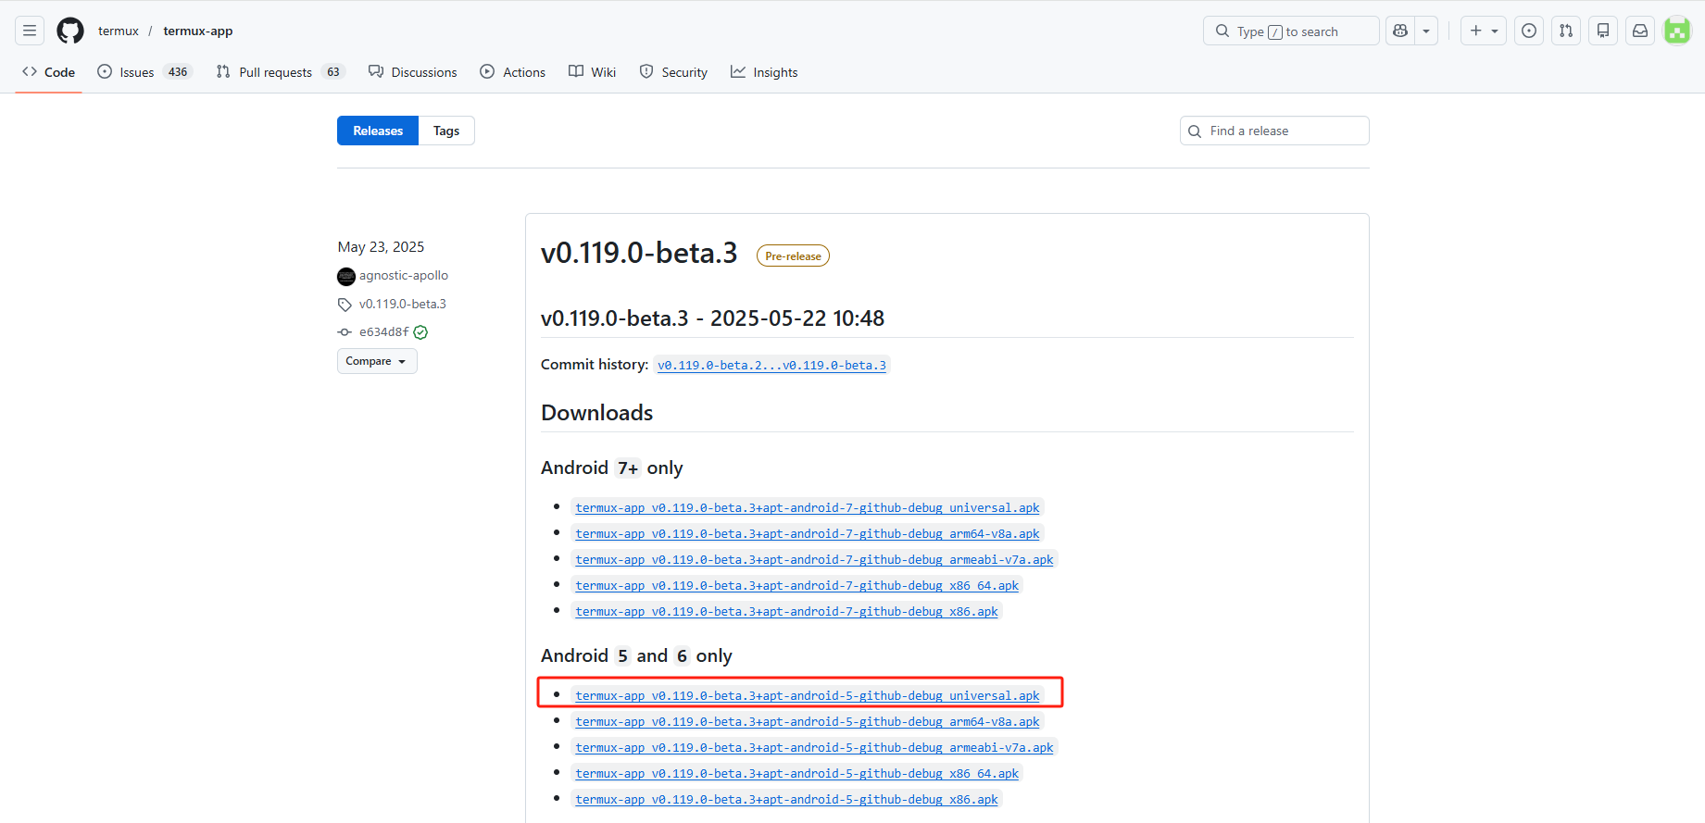The image size is (1705, 823).
Task: Select the Releases button
Action: pyautogui.click(x=378, y=131)
